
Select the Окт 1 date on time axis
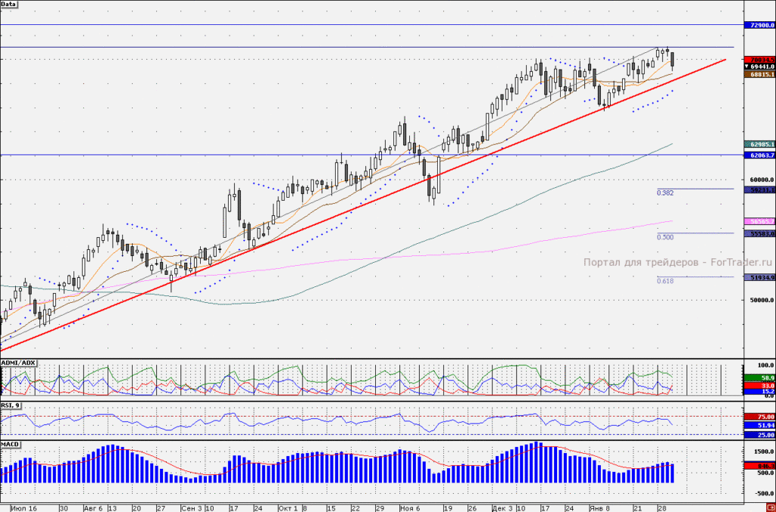click(288, 508)
